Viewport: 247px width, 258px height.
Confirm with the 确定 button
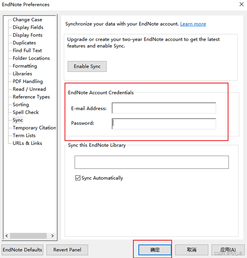coord(155,250)
